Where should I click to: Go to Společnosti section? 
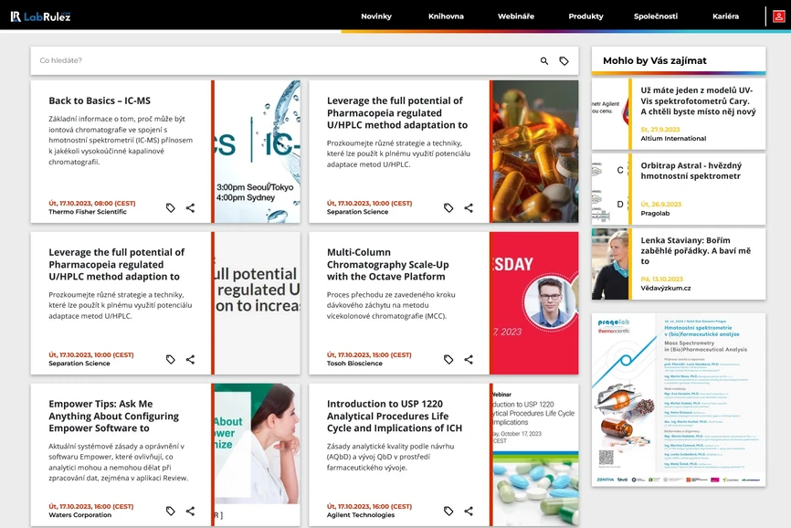click(x=656, y=16)
